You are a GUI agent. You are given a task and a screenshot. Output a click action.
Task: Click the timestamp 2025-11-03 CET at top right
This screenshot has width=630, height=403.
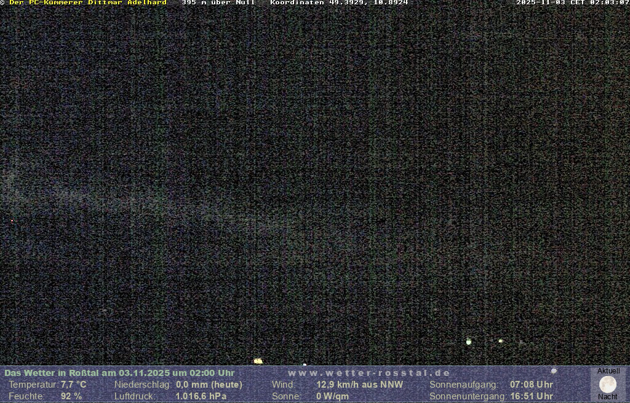572,3
